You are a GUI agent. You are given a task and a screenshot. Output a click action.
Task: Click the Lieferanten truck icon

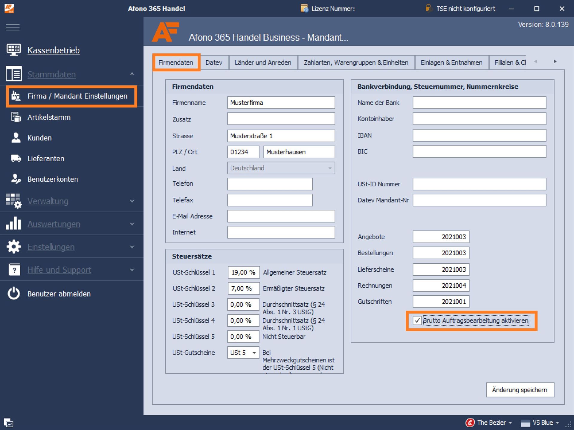pyautogui.click(x=16, y=158)
